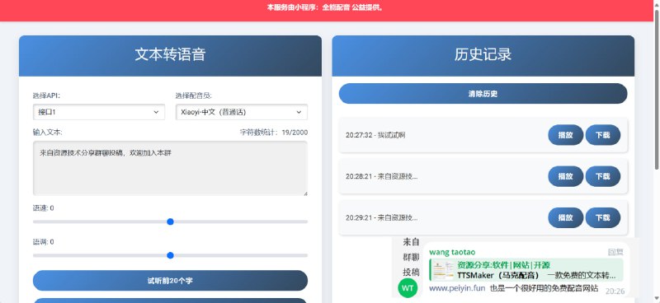This screenshot has width=660, height=303.
Task: Click the 回复 reply label in chat overlay
Action: [x=615, y=252]
